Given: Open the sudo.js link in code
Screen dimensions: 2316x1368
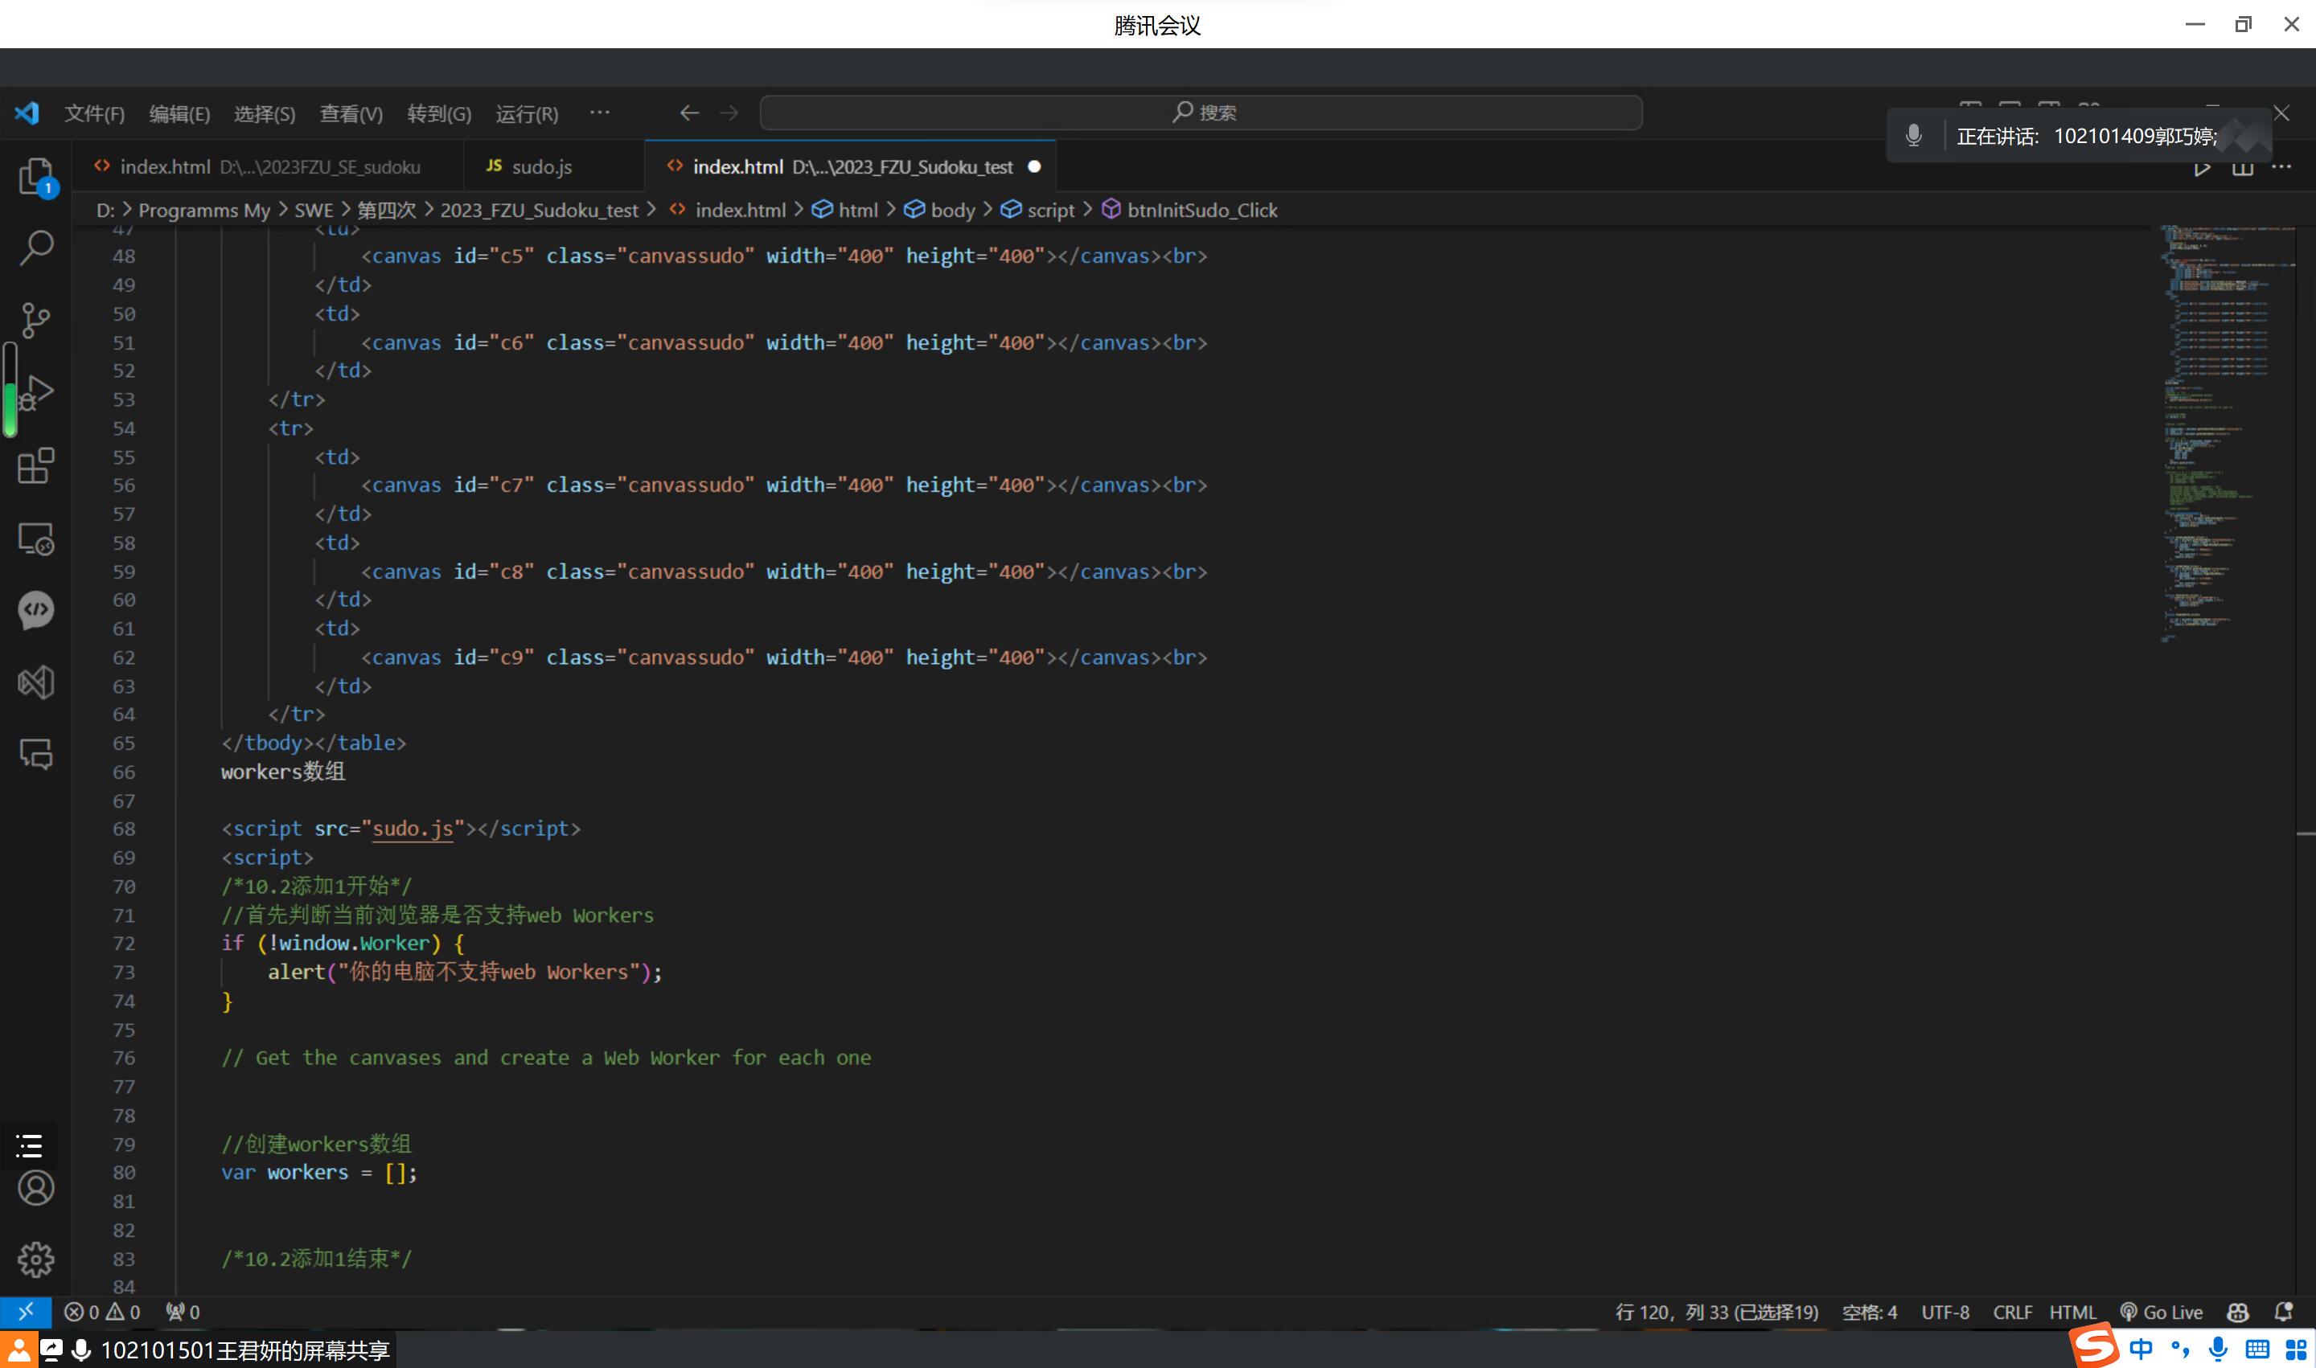Looking at the screenshot, I should coord(413,829).
